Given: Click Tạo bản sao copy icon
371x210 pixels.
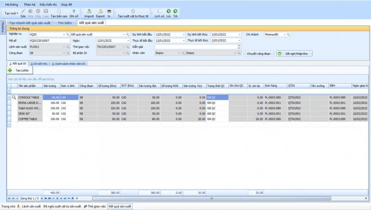Looking at the screenshot, I should (59, 11).
